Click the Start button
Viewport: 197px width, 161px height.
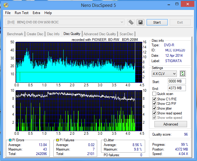(157, 22)
